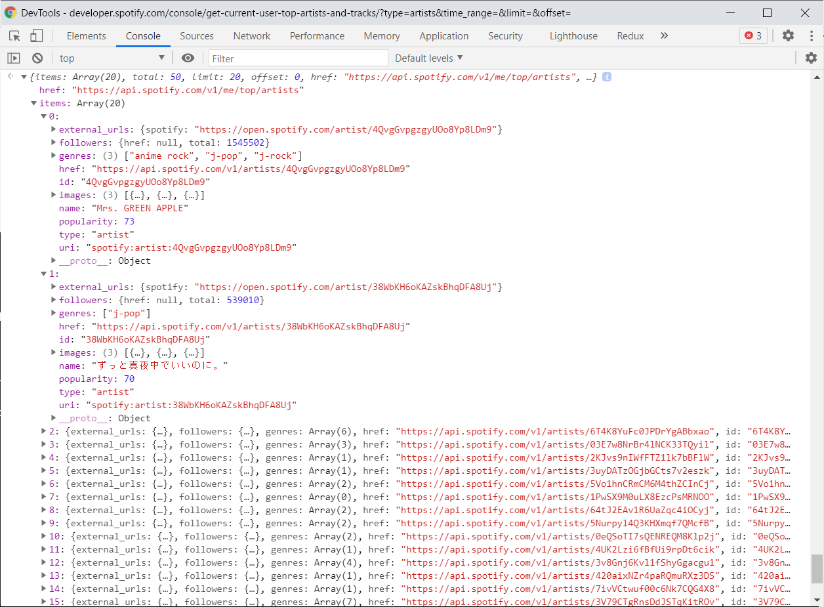Click the Filter input field
Viewport: 824px width, 607px height.
(299, 58)
